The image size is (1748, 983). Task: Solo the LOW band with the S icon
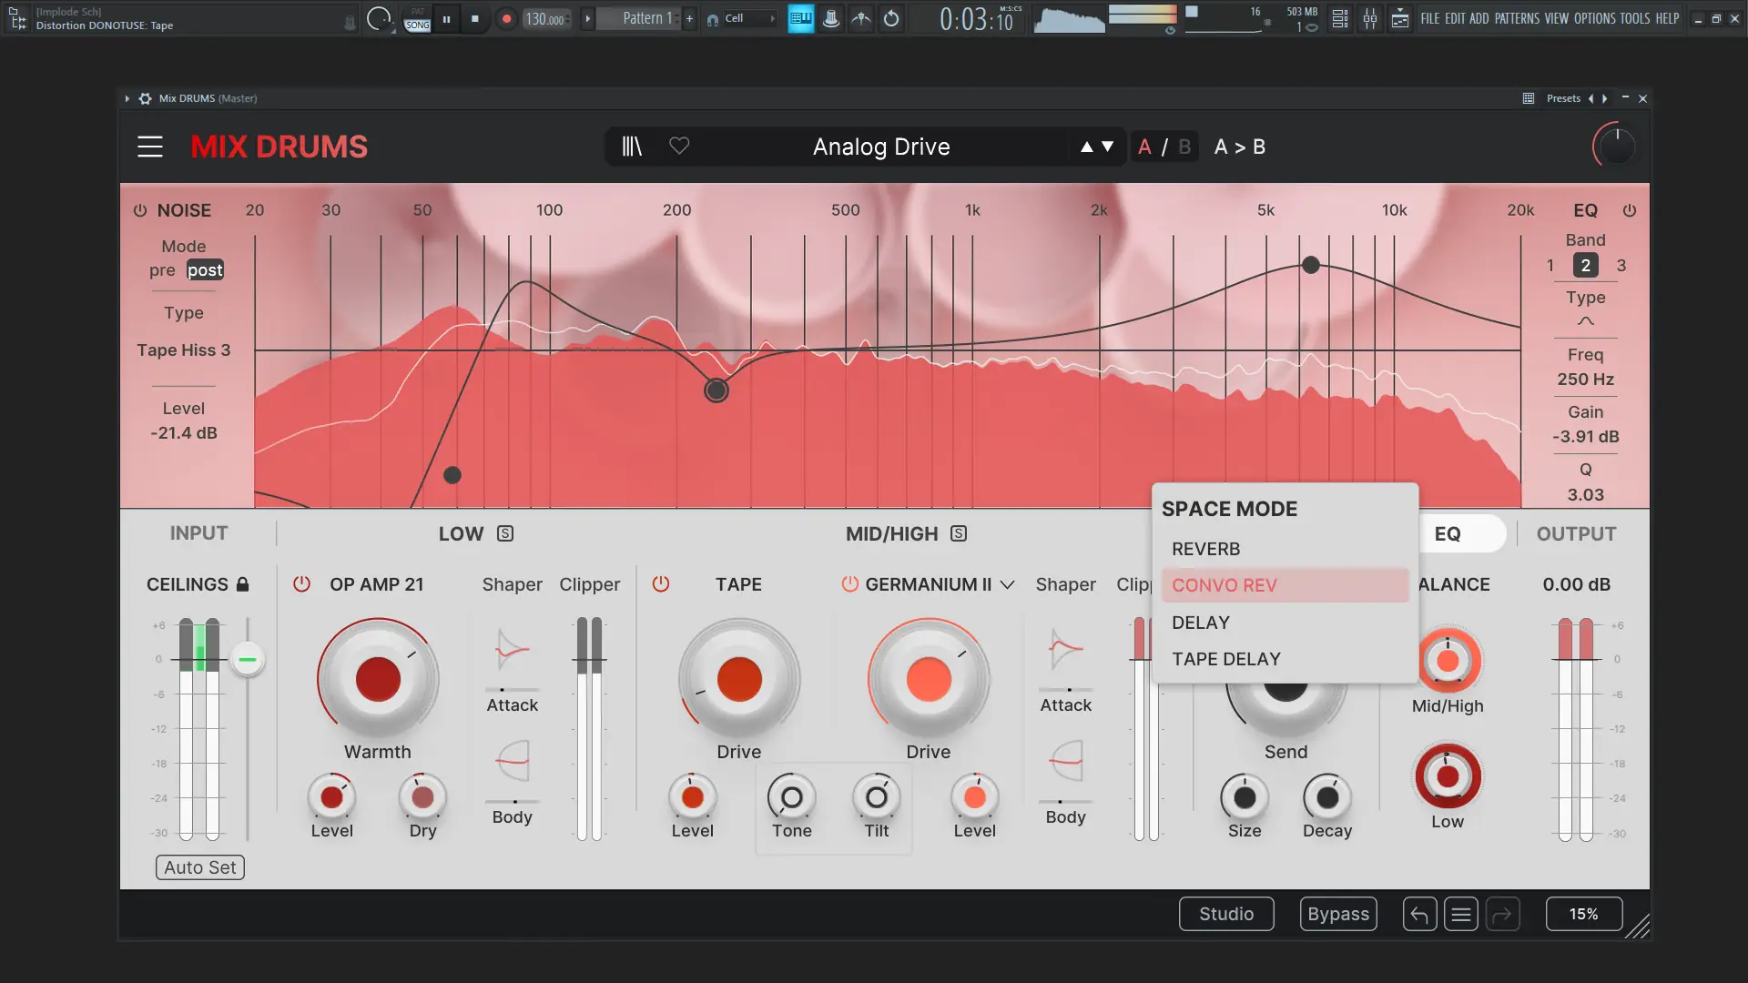click(x=505, y=534)
